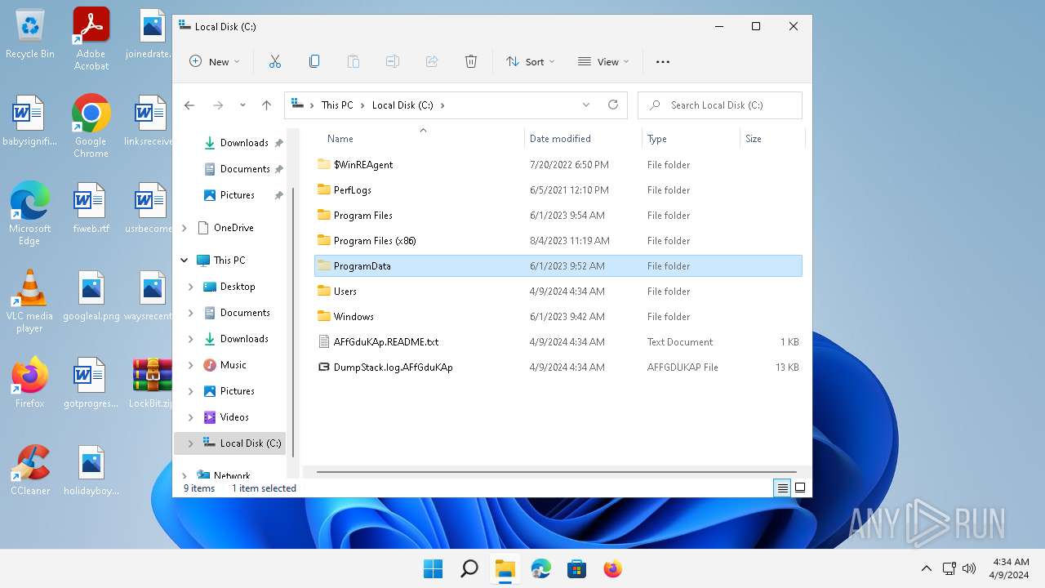Go back with the left arrow
Screen dimensions: 1045x588
pyautogui.click(x=189, y=105)
